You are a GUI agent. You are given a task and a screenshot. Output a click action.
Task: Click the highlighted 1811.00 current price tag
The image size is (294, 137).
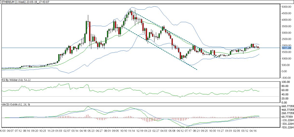(x=286, y=48)
